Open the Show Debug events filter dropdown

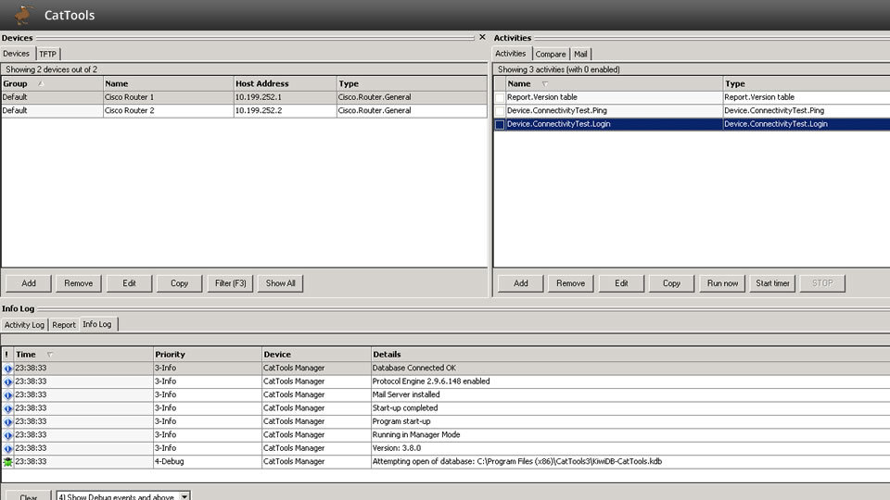tap(184, 496)
